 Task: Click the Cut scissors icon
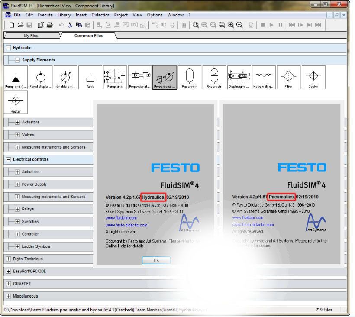pyautogui.click(x=70, y=25)
